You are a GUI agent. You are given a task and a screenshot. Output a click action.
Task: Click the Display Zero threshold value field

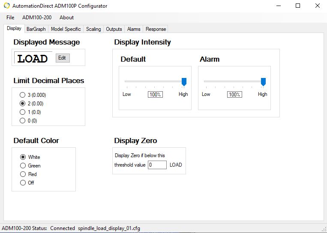157,165
